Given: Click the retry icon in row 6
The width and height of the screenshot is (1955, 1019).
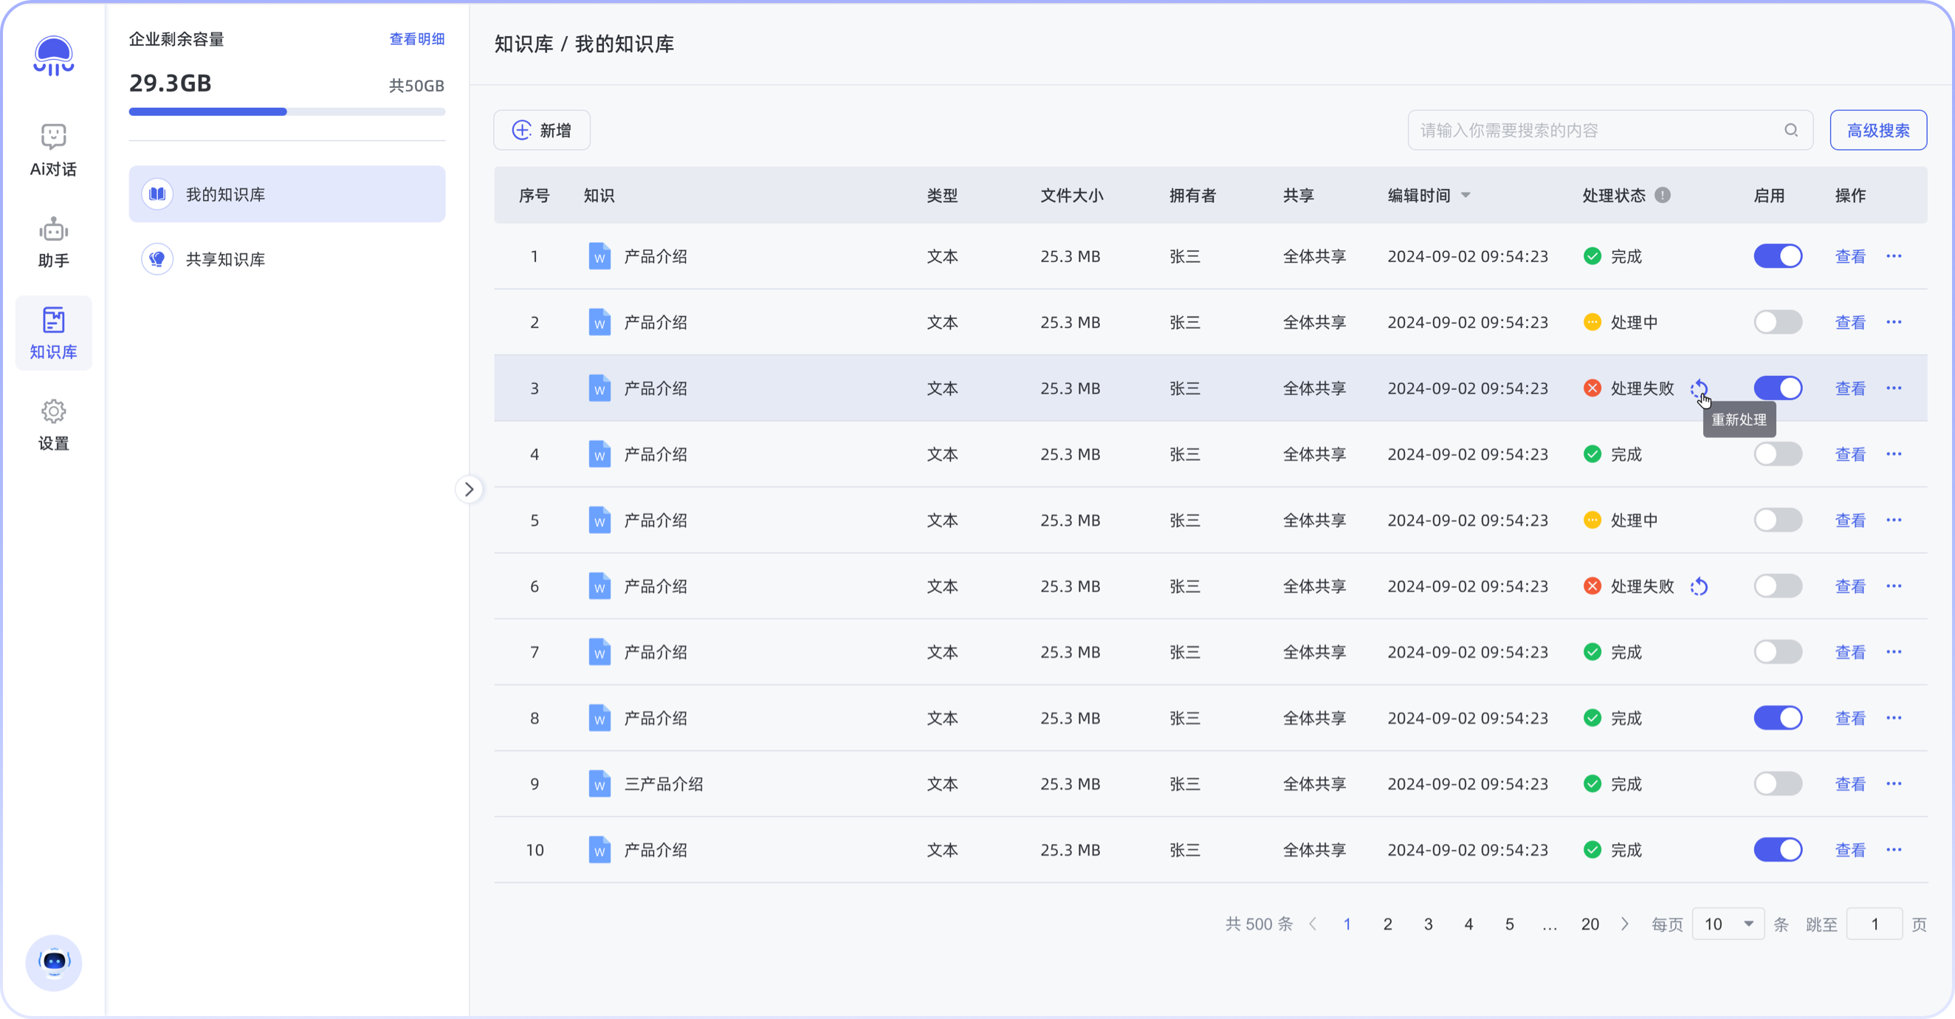Looking at the screenshot, I should pos(1700,586).
